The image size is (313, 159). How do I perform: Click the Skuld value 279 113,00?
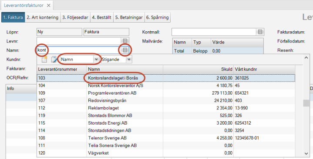pyautogui.click(x=222, y=93)
